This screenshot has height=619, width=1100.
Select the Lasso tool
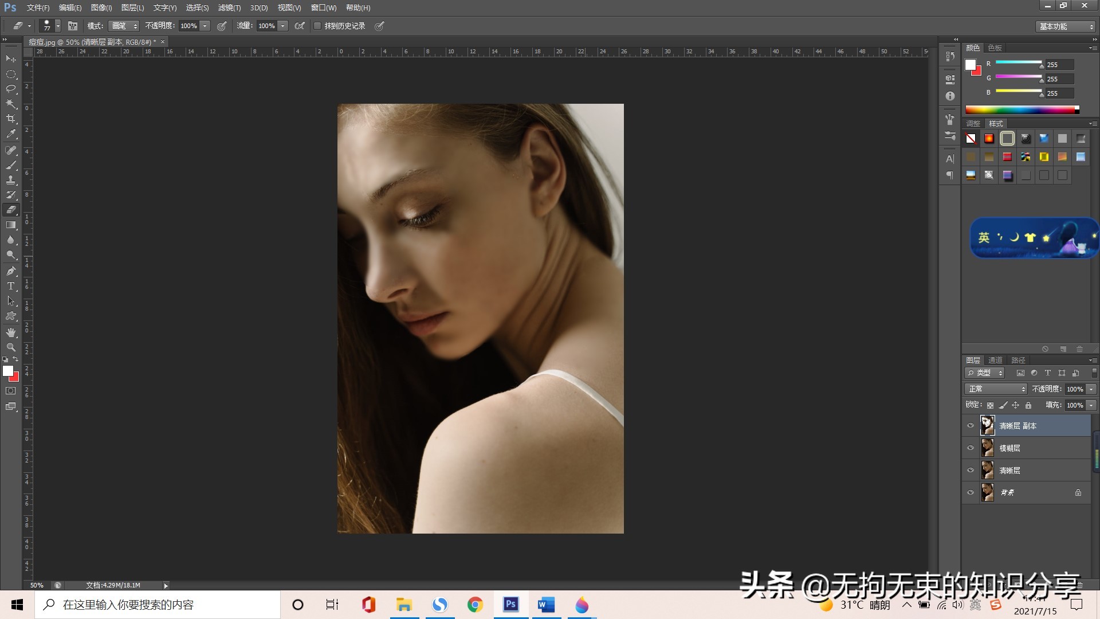tap(11, 89)
